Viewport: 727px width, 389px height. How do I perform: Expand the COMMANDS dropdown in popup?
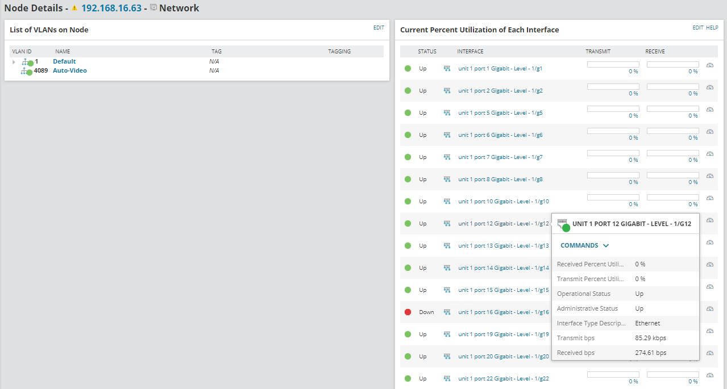584,246
